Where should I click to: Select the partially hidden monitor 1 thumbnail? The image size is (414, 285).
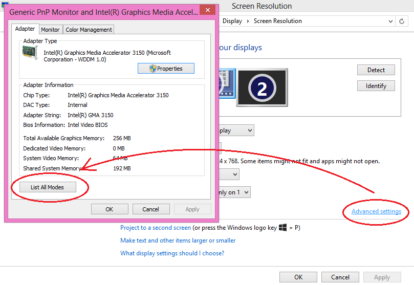[x=227, y=84]
